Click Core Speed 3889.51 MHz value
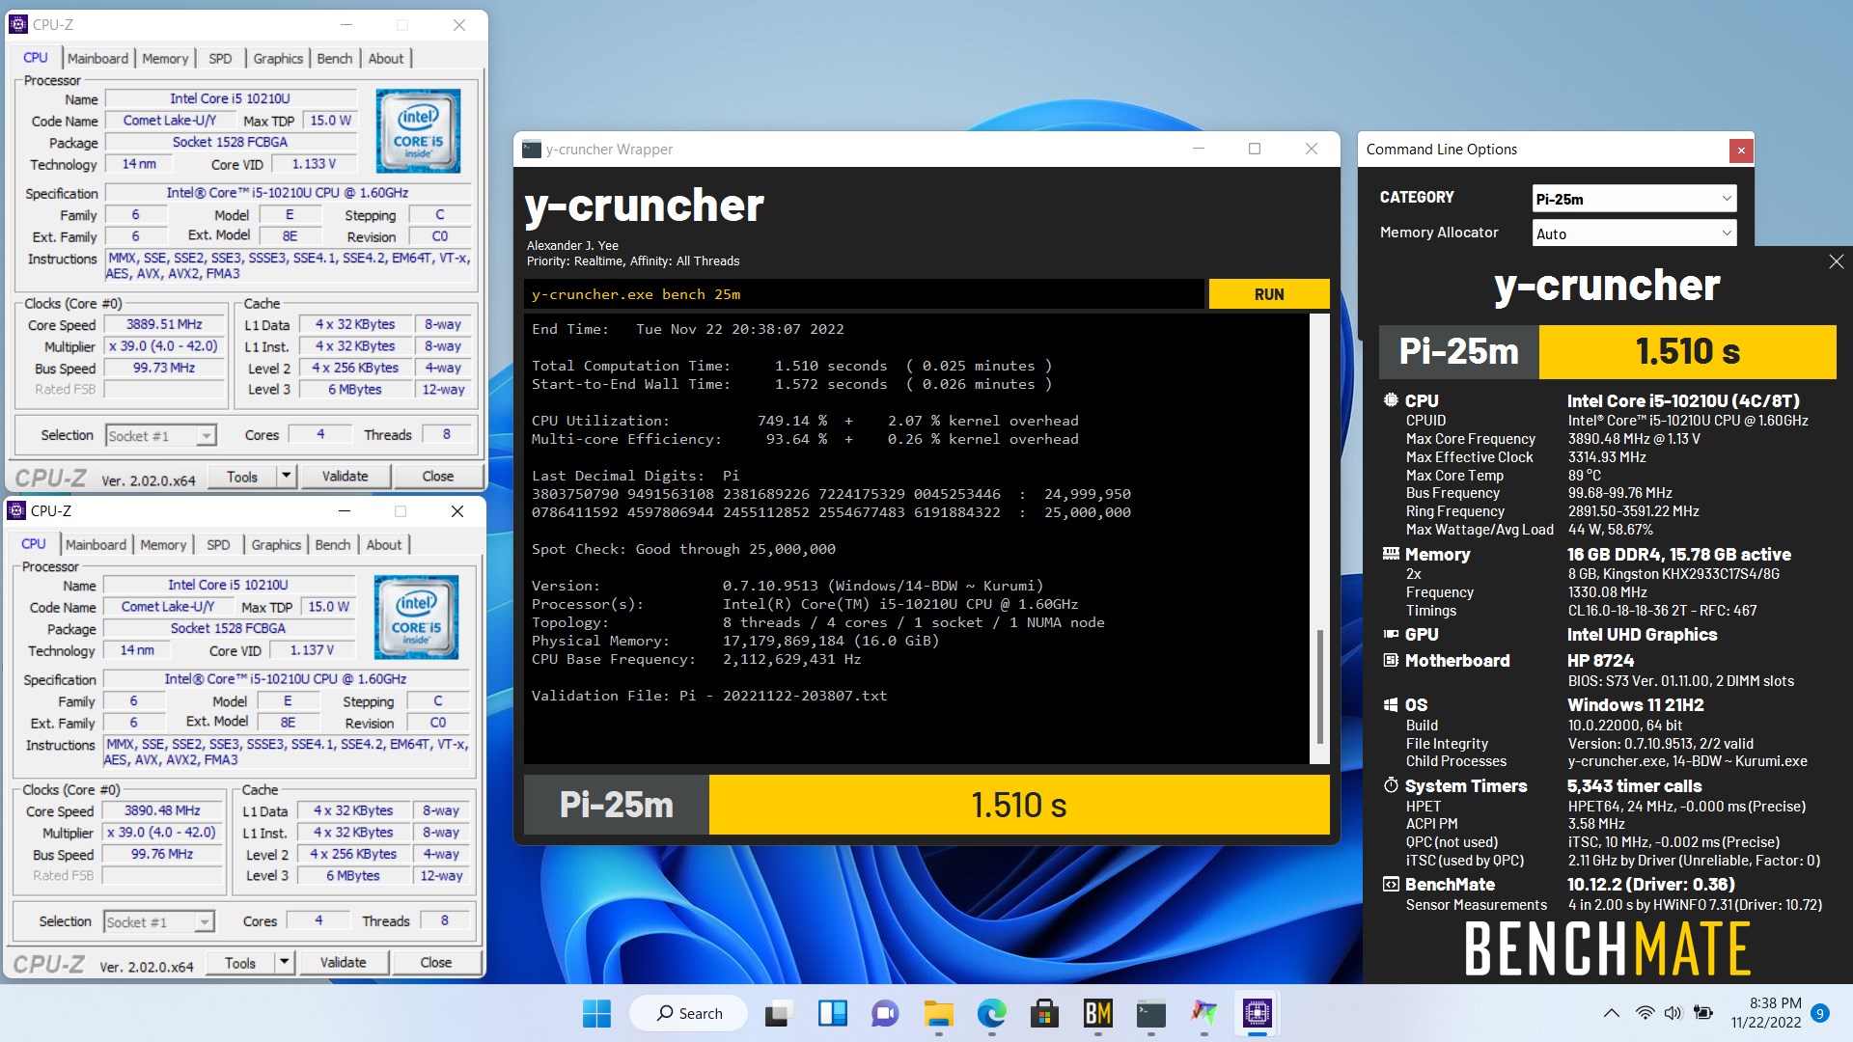 pyautogui.click(x=164, y=325)
